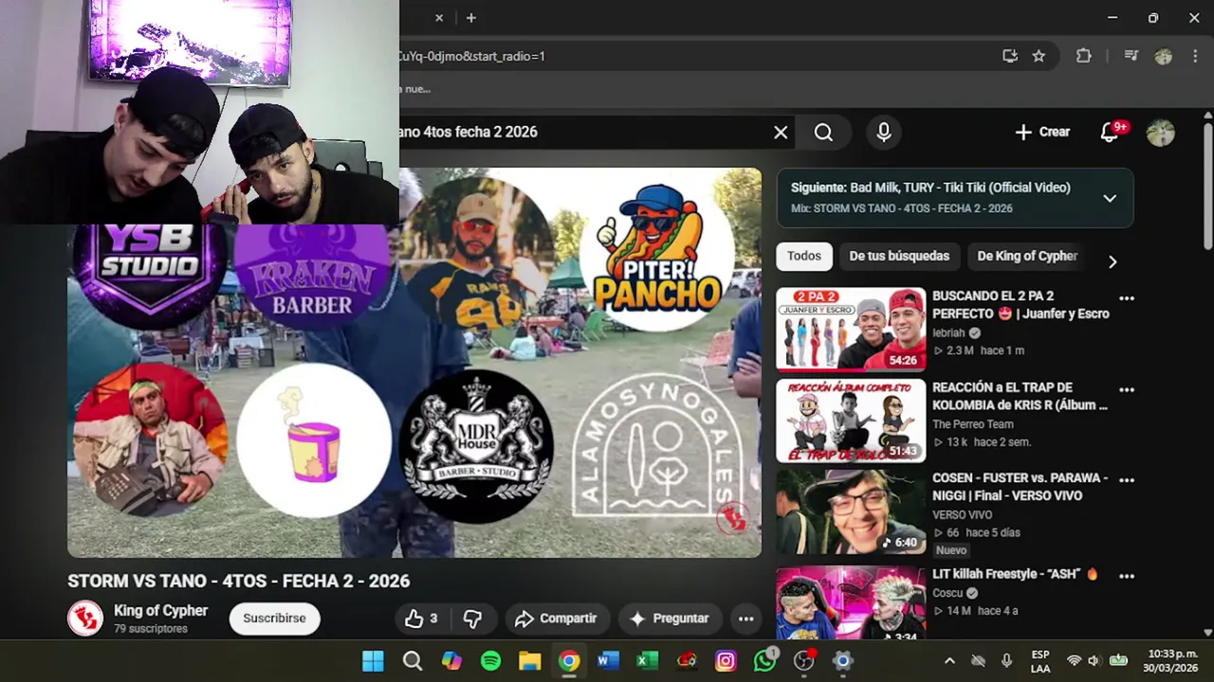Screen dimensions: 1214x682
Task: Open options for COSEN - FUSTER video
Action: point(1127,480)
